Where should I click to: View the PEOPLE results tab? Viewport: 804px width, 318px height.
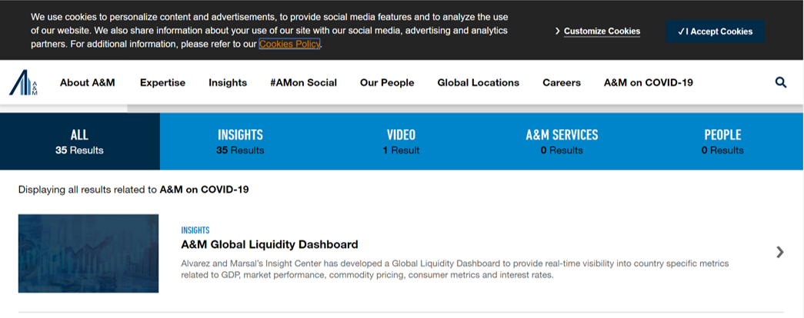[722, 141]
